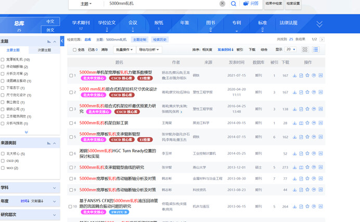The width and height of the screenshot is (360, 222).
Task: Go to next results page arrow
Action: point(322,39)
